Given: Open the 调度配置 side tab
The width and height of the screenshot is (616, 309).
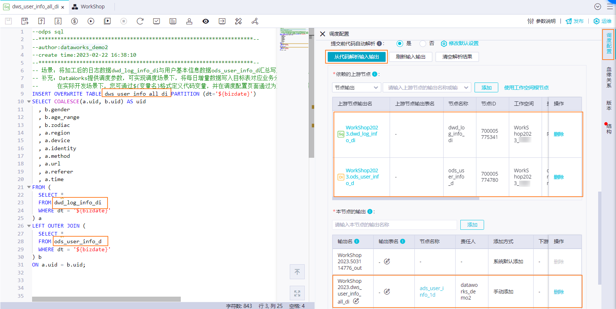Looking at the screenshot, I should 609,44.
